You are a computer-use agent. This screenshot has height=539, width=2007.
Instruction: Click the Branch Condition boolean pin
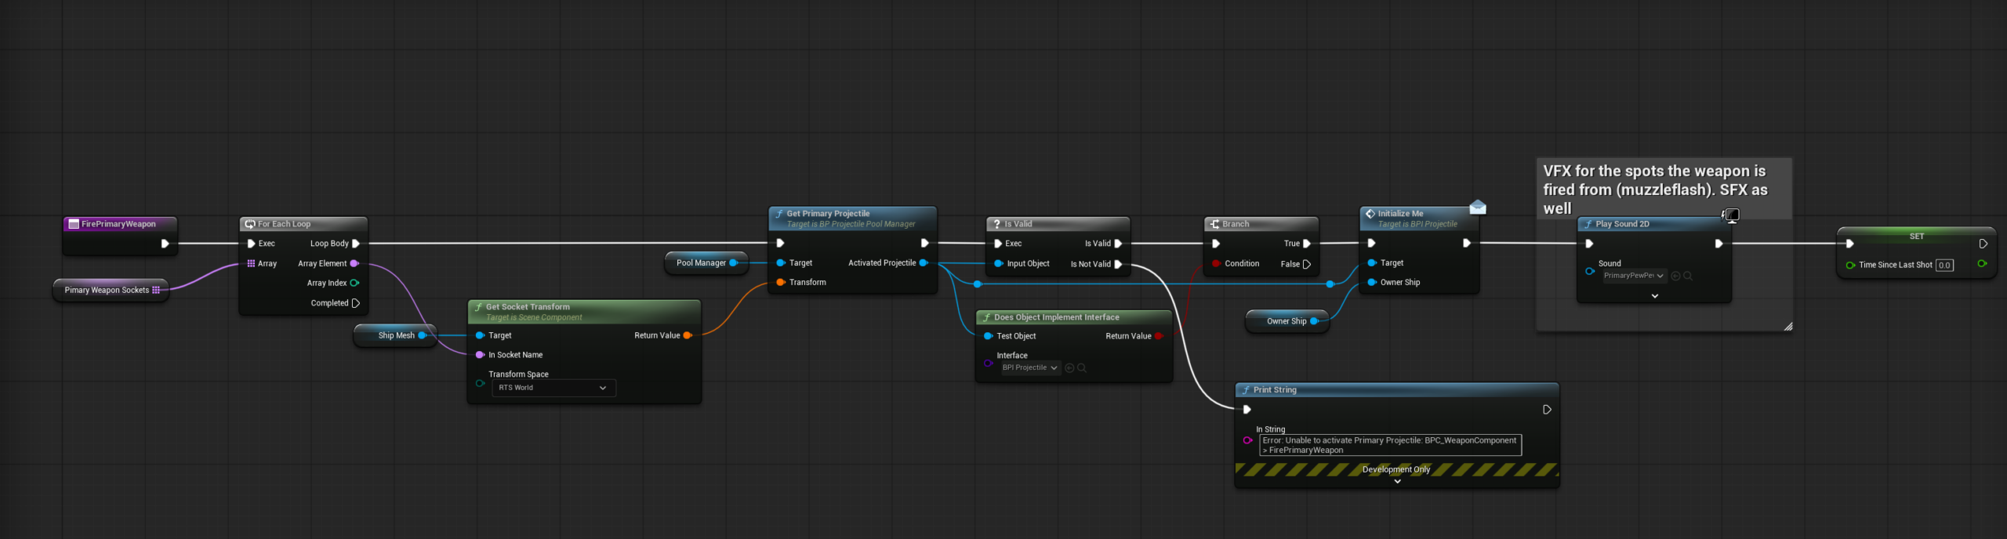click(1216, 263)
